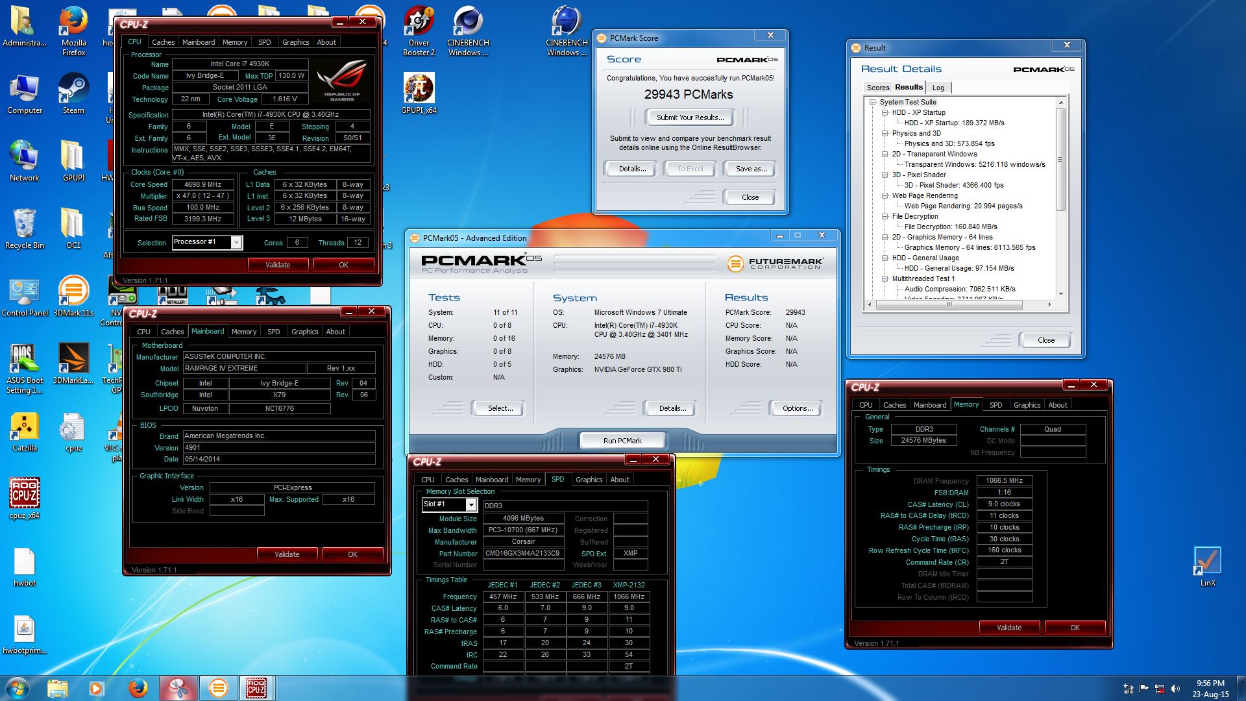Collapse the System Test Suite tree node

click(873, 102)
